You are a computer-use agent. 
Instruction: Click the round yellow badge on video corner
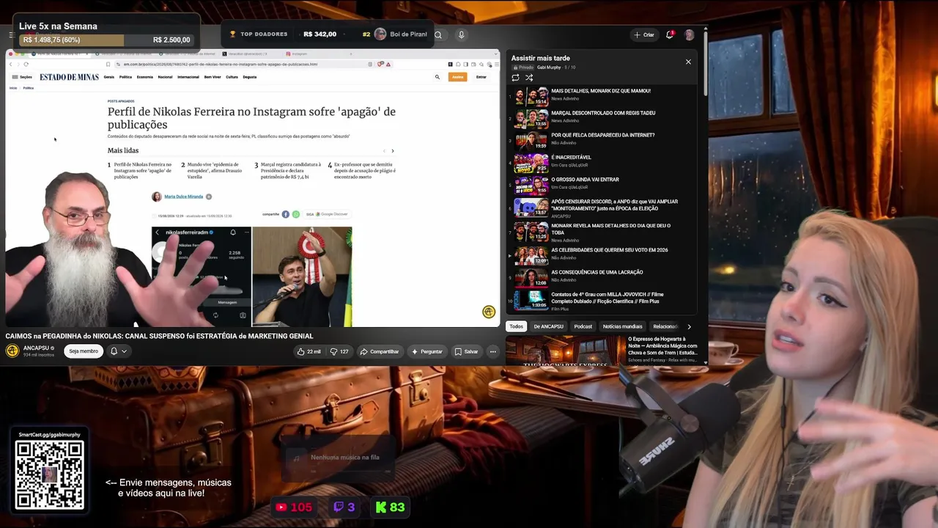[x=489, y=312]
